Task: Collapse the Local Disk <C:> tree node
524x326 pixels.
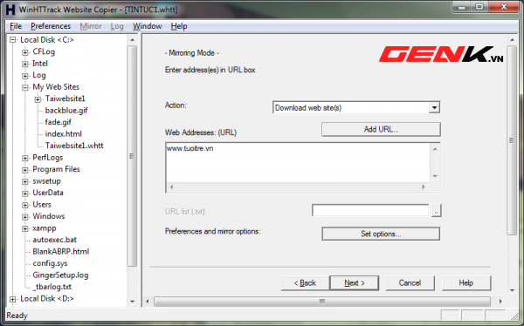Action: point(13,40)
